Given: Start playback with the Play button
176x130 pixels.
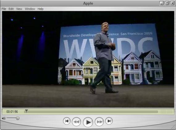Looking at the screenshot, I should [88, 122].
